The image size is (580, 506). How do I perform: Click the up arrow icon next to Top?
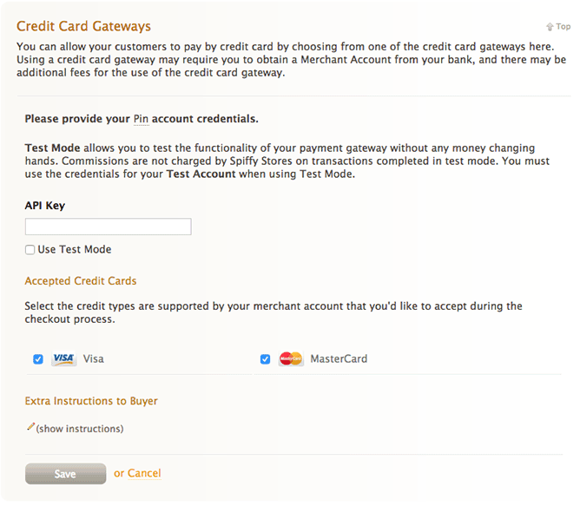point(550,27)
